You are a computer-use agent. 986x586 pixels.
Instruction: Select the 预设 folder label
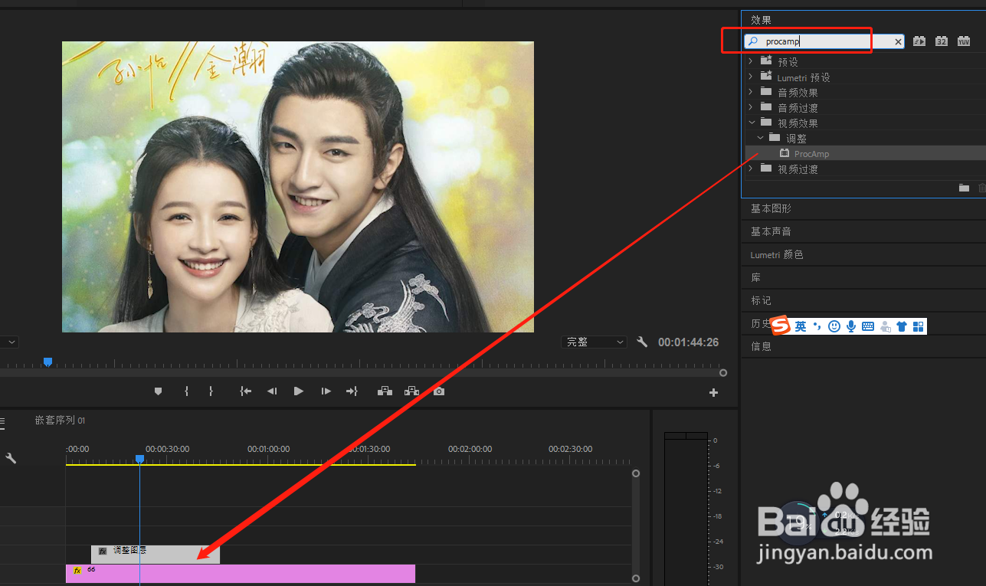(x=788, y=62)
